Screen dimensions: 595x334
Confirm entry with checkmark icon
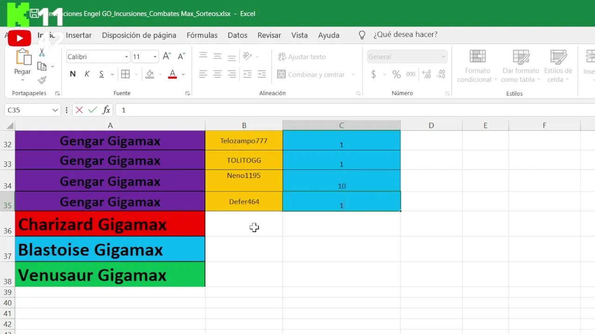pos(93,110)
